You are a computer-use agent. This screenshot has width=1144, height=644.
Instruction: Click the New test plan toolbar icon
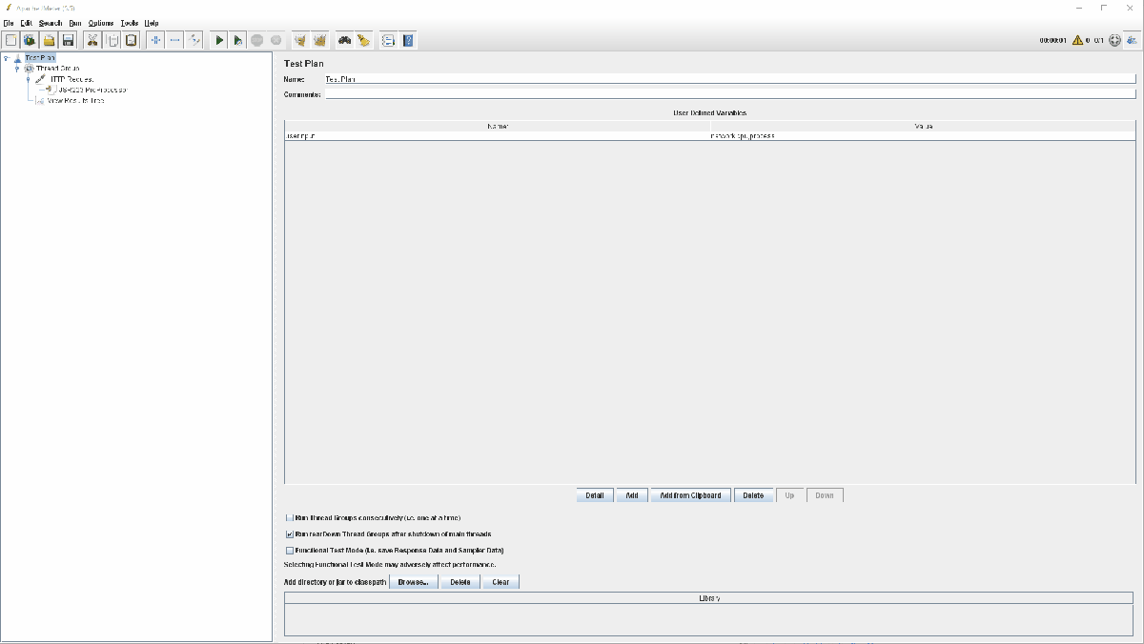coord(10,40)
